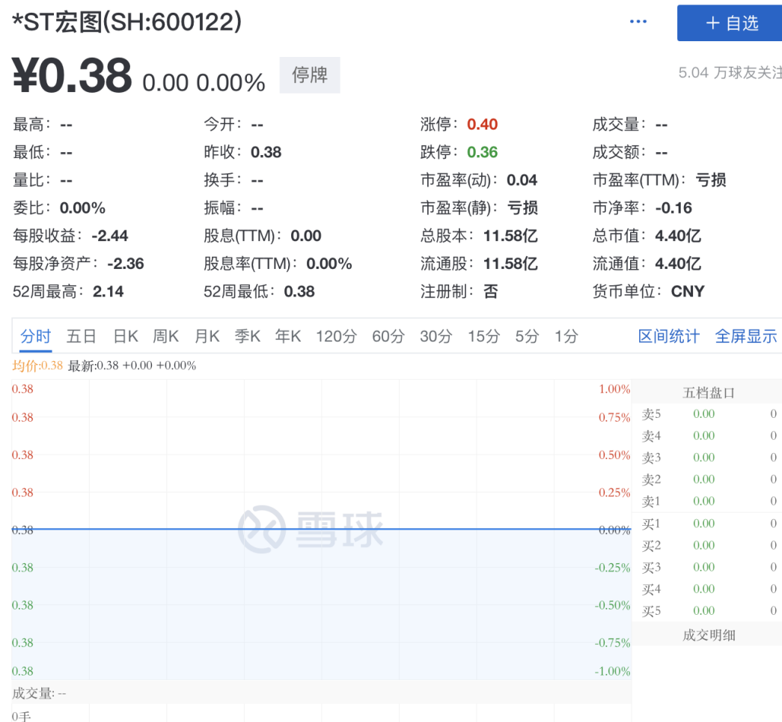Click the 货币单位 value CNY

point(688,291)
